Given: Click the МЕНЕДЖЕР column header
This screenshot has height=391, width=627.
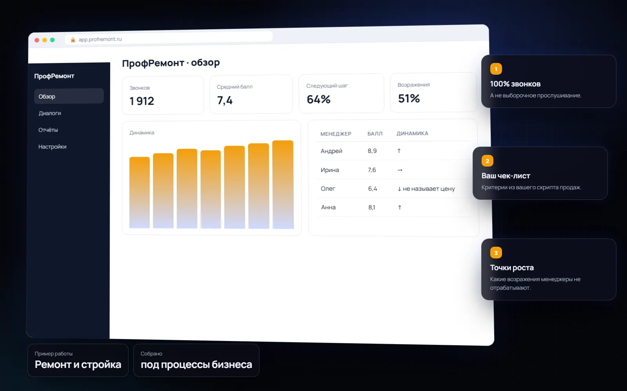Looking at the screenshot, I should (x=336, y=134).
